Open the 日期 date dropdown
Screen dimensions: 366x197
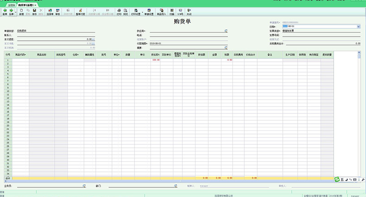[x=359, y=26]
